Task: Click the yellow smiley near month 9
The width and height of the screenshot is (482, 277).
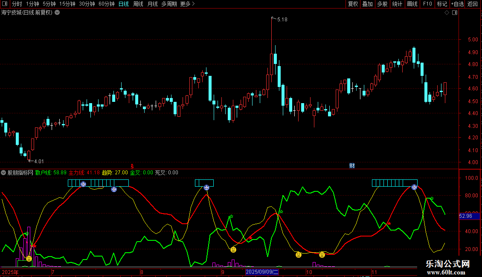Action: pyautogui.click(x=233, y=250)
